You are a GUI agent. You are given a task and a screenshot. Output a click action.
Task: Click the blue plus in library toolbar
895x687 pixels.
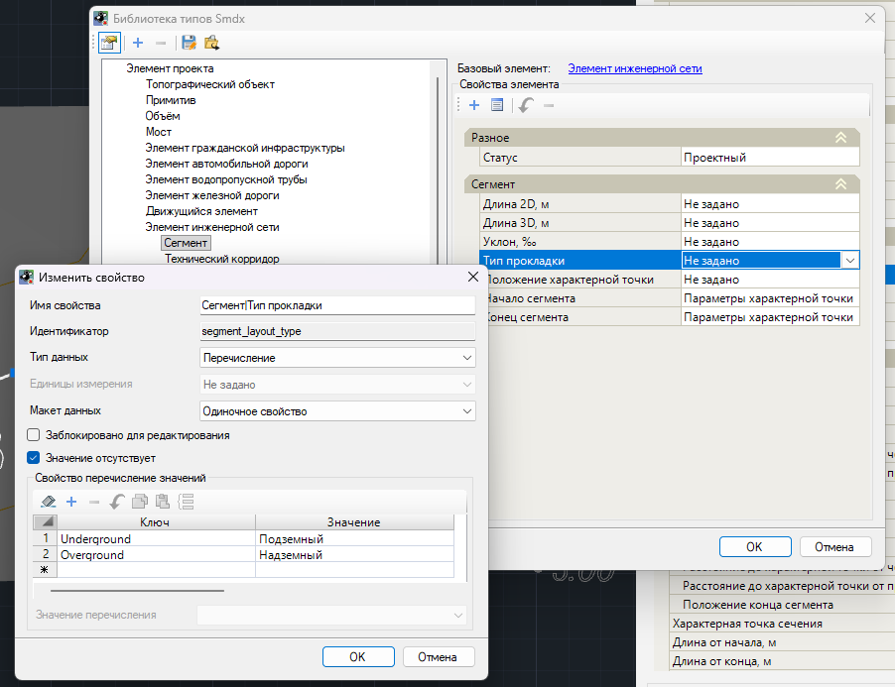coord(138,43)
